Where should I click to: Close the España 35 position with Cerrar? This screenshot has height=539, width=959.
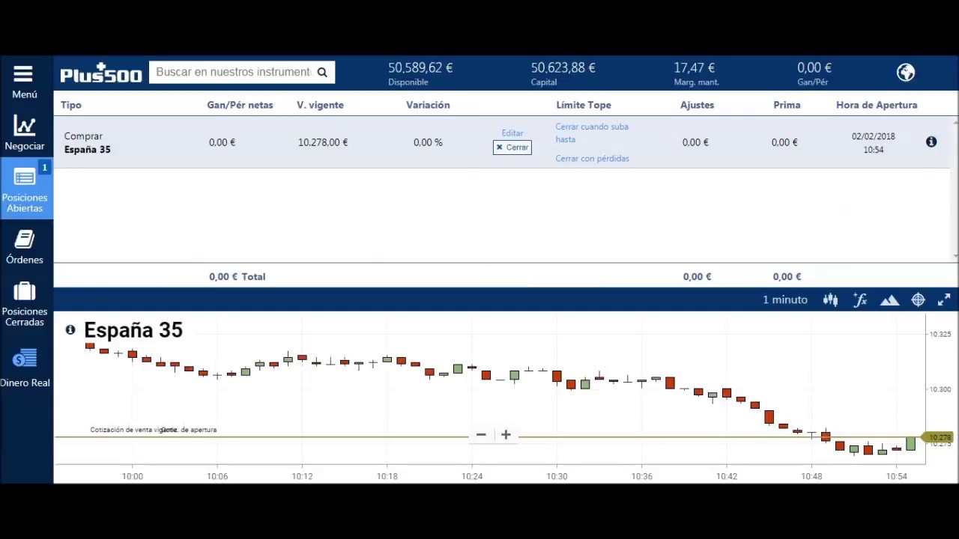pos(512,147)
